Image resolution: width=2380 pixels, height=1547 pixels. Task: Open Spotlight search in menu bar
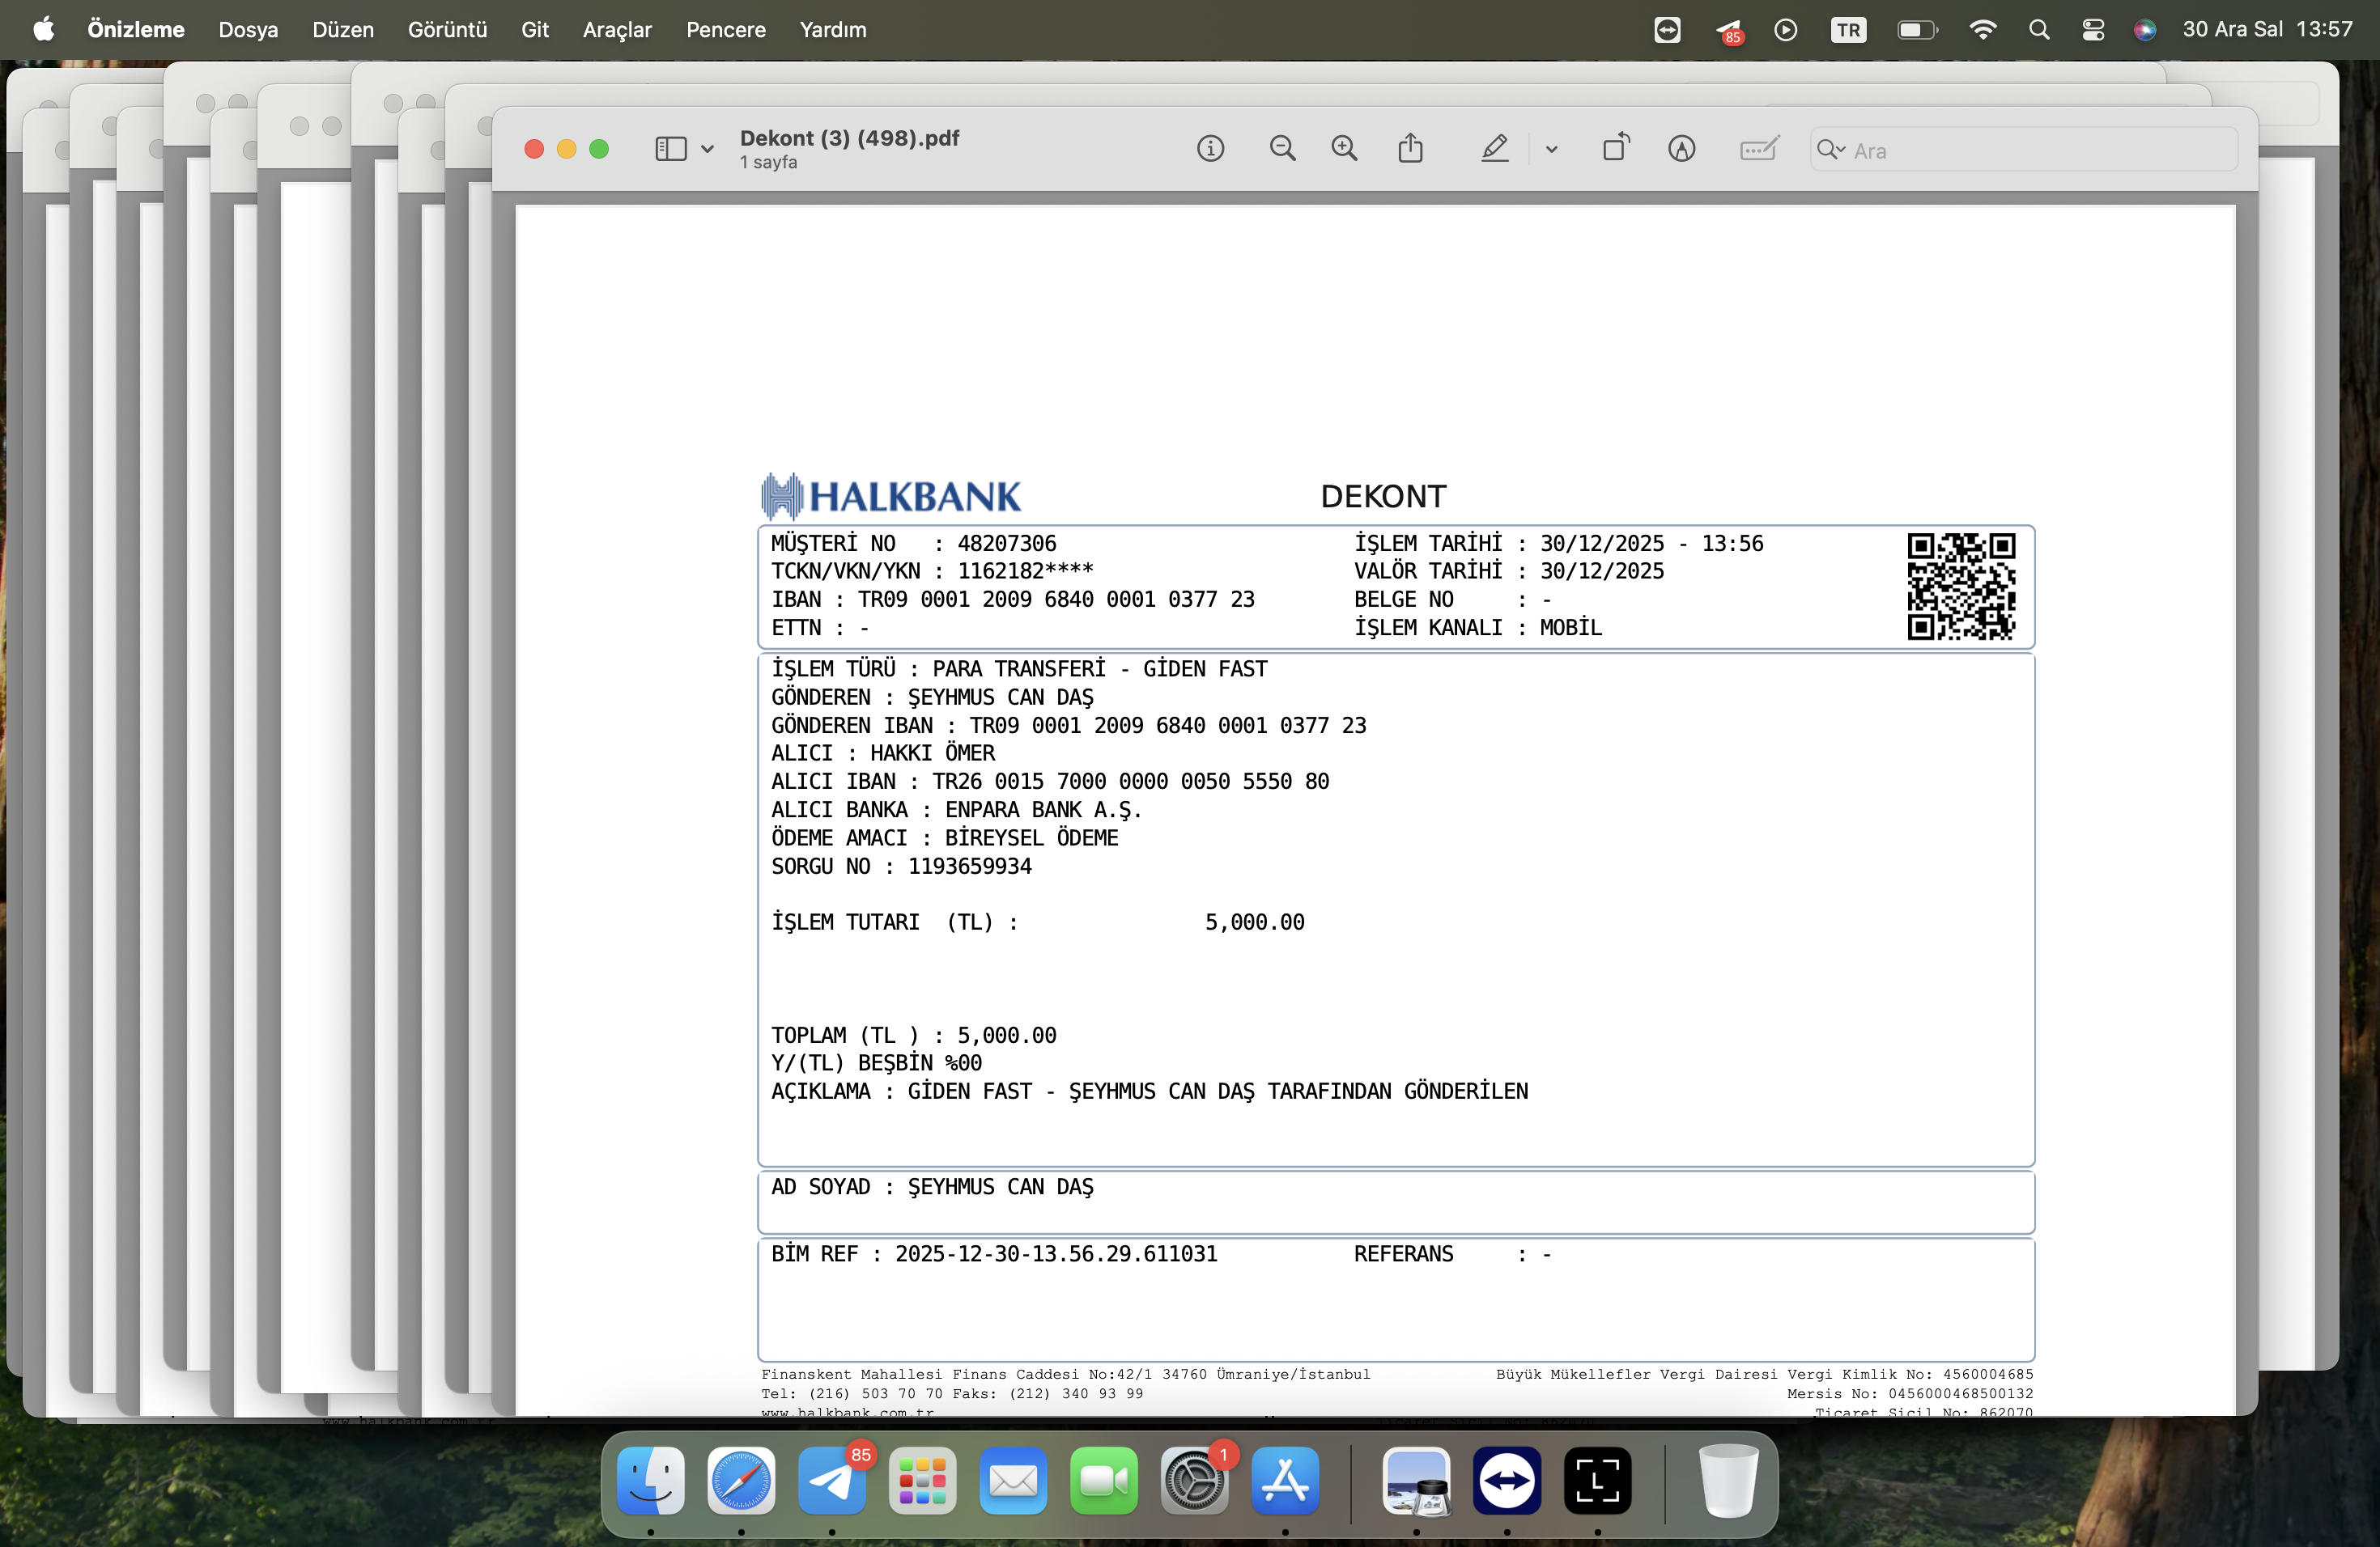pyautogui.click(x=2039, y=30)
